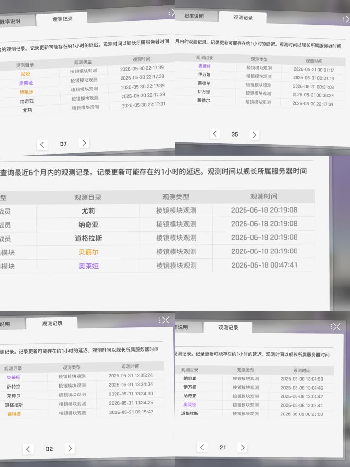Image resolution: width=350 pixels, height=467 pixels.
Task: Click 伊万娜 in the page 21 table
Action: tap(190, 387)
